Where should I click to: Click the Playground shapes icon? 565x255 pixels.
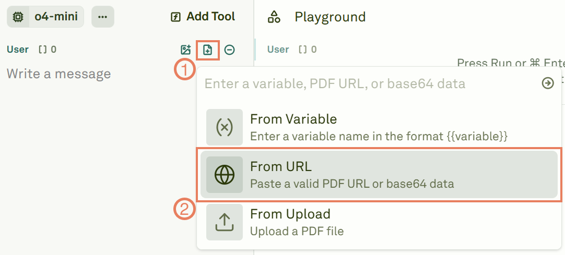(274, 17)
